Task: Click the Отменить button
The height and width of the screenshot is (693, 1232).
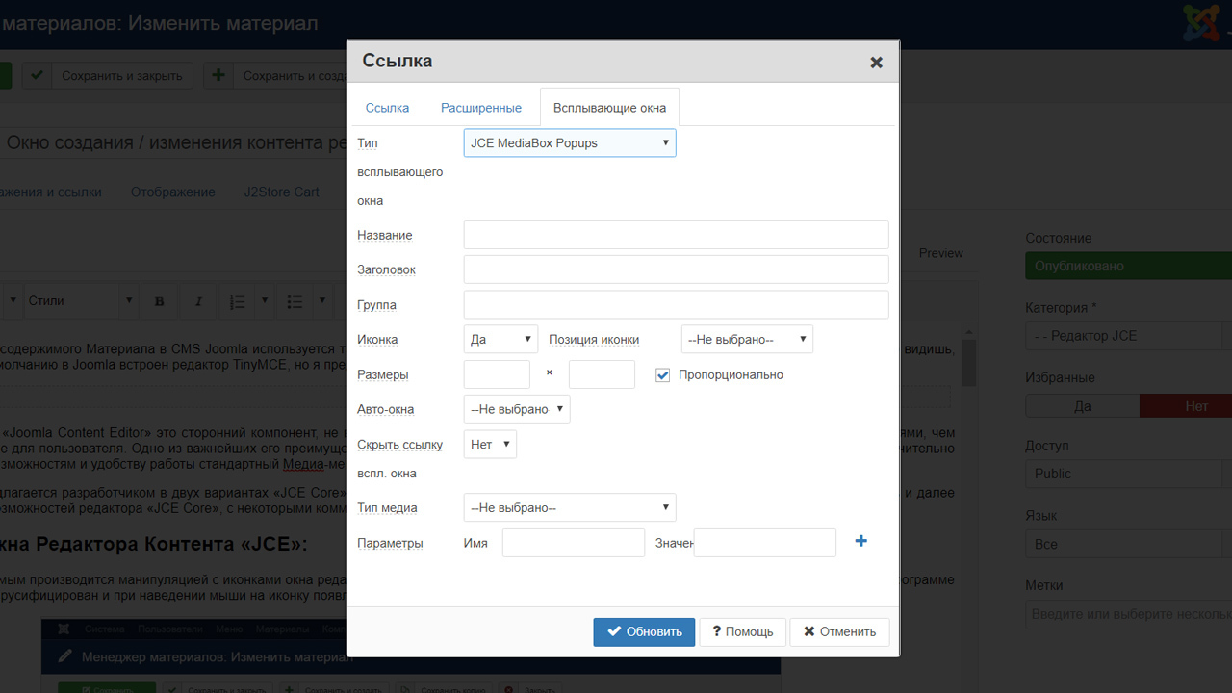Action: tap(839, 631)
